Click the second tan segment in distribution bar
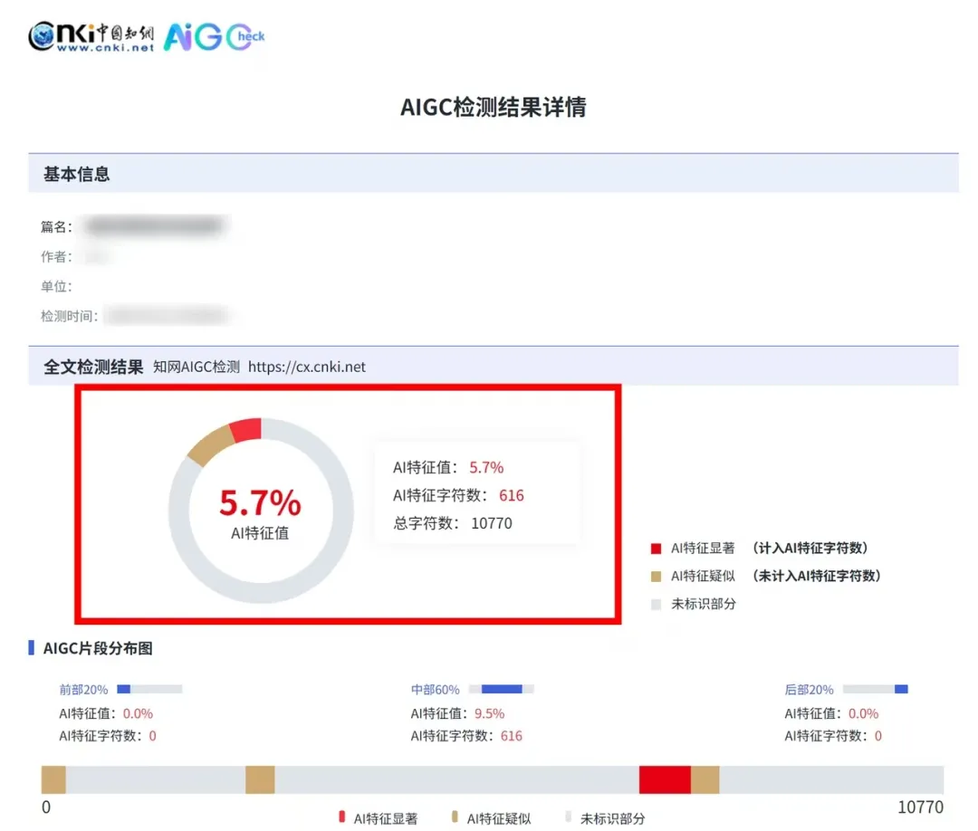This screenshot has width=978, height=831. point(260,780)
